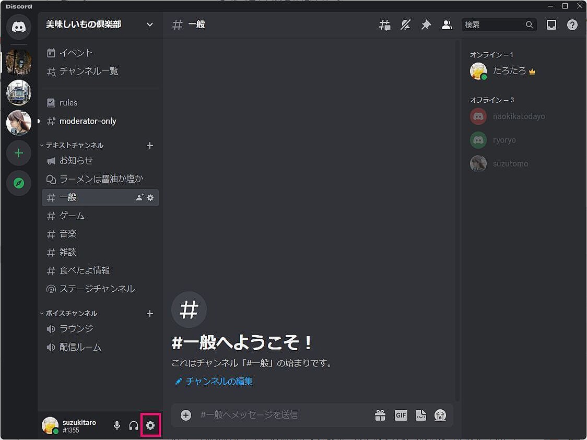Collapse the テキストチャンネル category
The image size is (587, 440).
(x=73, y=145)
